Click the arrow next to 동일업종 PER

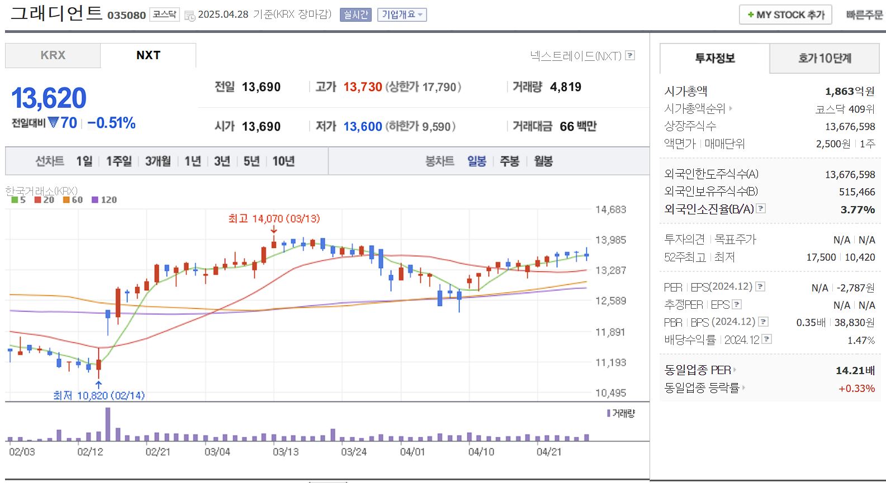click(735, 370)
